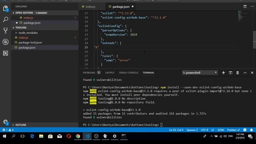
Task: Switch to VS Code taskbar icon
Action: click(x=87, y=136)
